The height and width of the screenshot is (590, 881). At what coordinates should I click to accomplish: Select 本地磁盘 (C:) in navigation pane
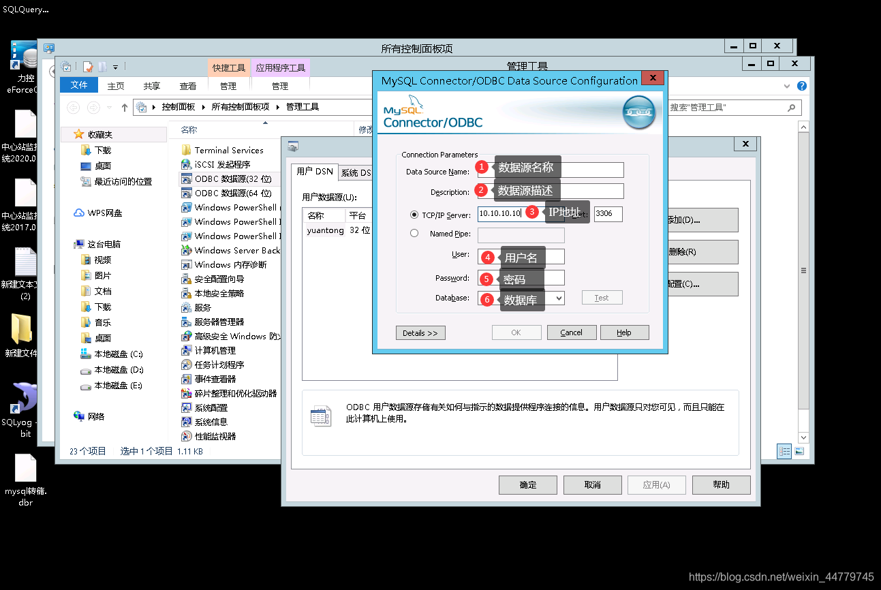112,354
